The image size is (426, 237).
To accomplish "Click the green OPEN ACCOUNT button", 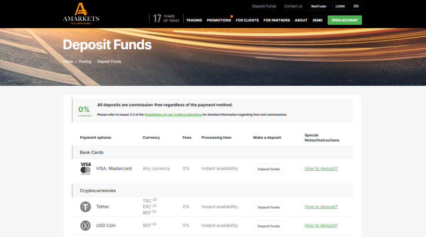I will [344, 20].
